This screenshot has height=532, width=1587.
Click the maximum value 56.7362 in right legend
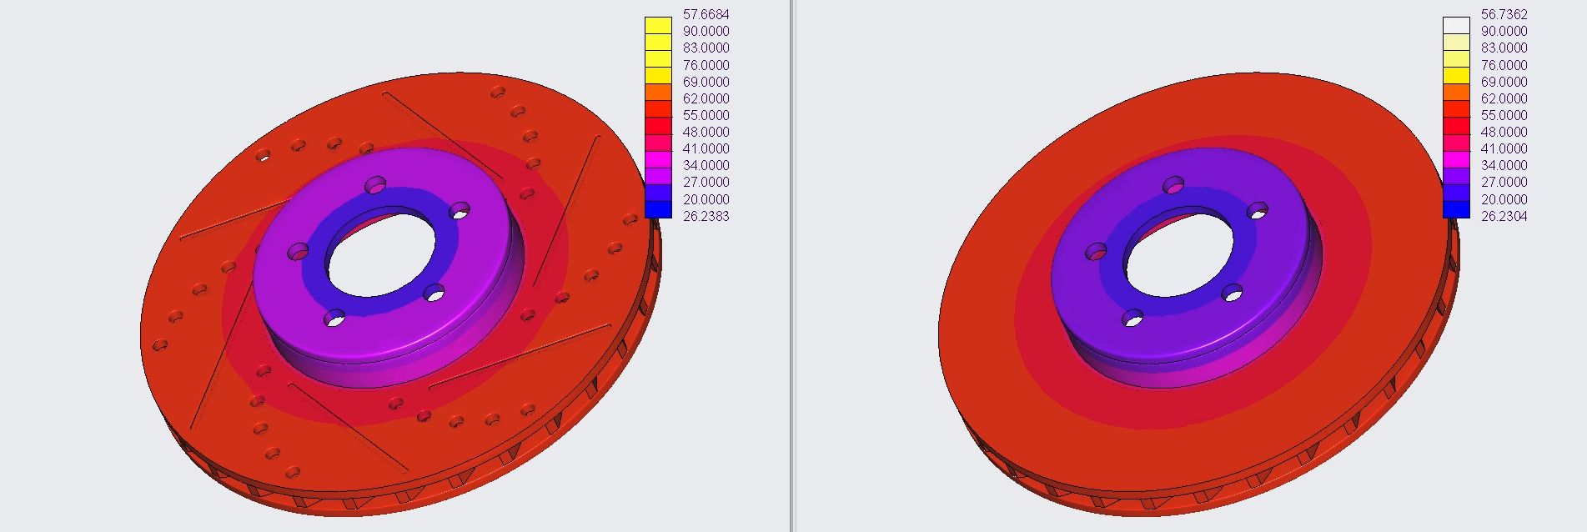(1504, 14)
